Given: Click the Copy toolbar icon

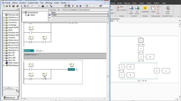Looking at the screenshot, I should click(x=25, y=6).
